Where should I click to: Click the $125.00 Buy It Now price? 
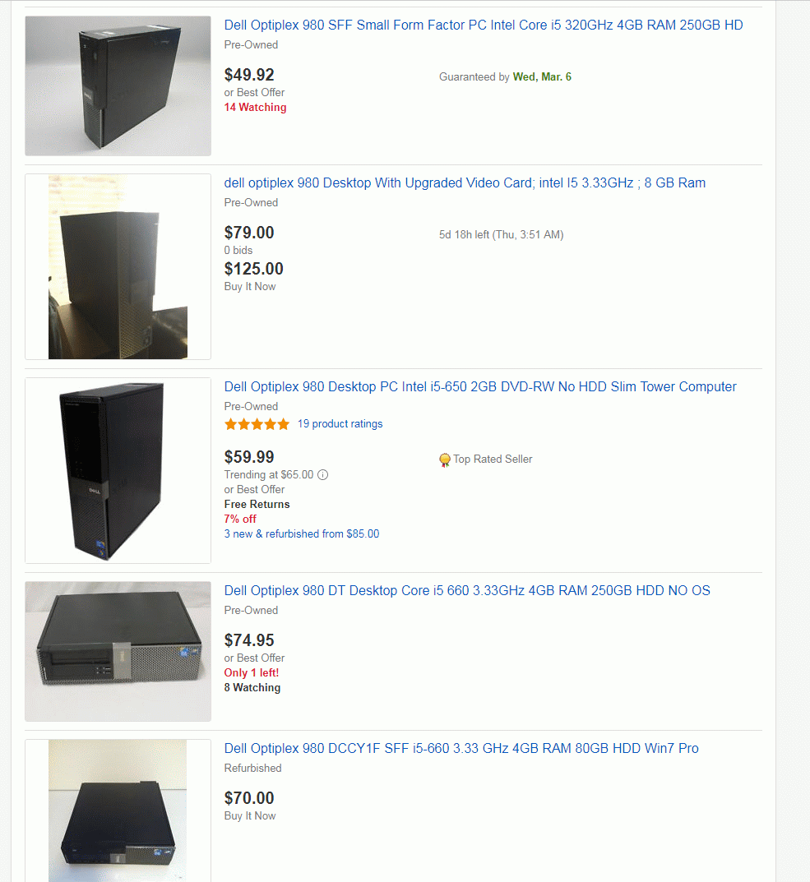point(254,269)
